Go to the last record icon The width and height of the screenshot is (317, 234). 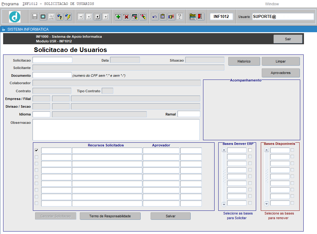(x=106, y=16)
